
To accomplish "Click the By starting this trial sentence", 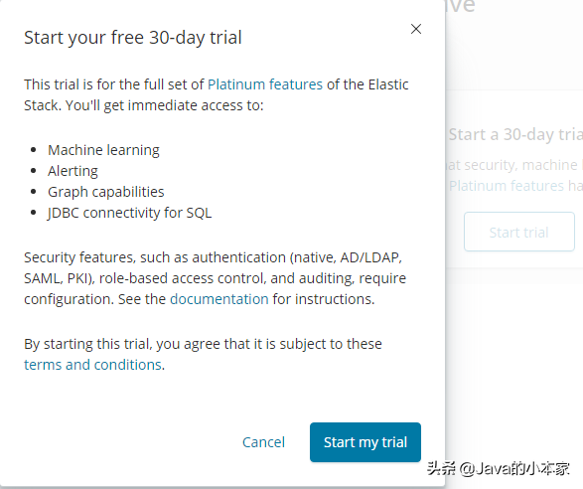I will [203, 354].
